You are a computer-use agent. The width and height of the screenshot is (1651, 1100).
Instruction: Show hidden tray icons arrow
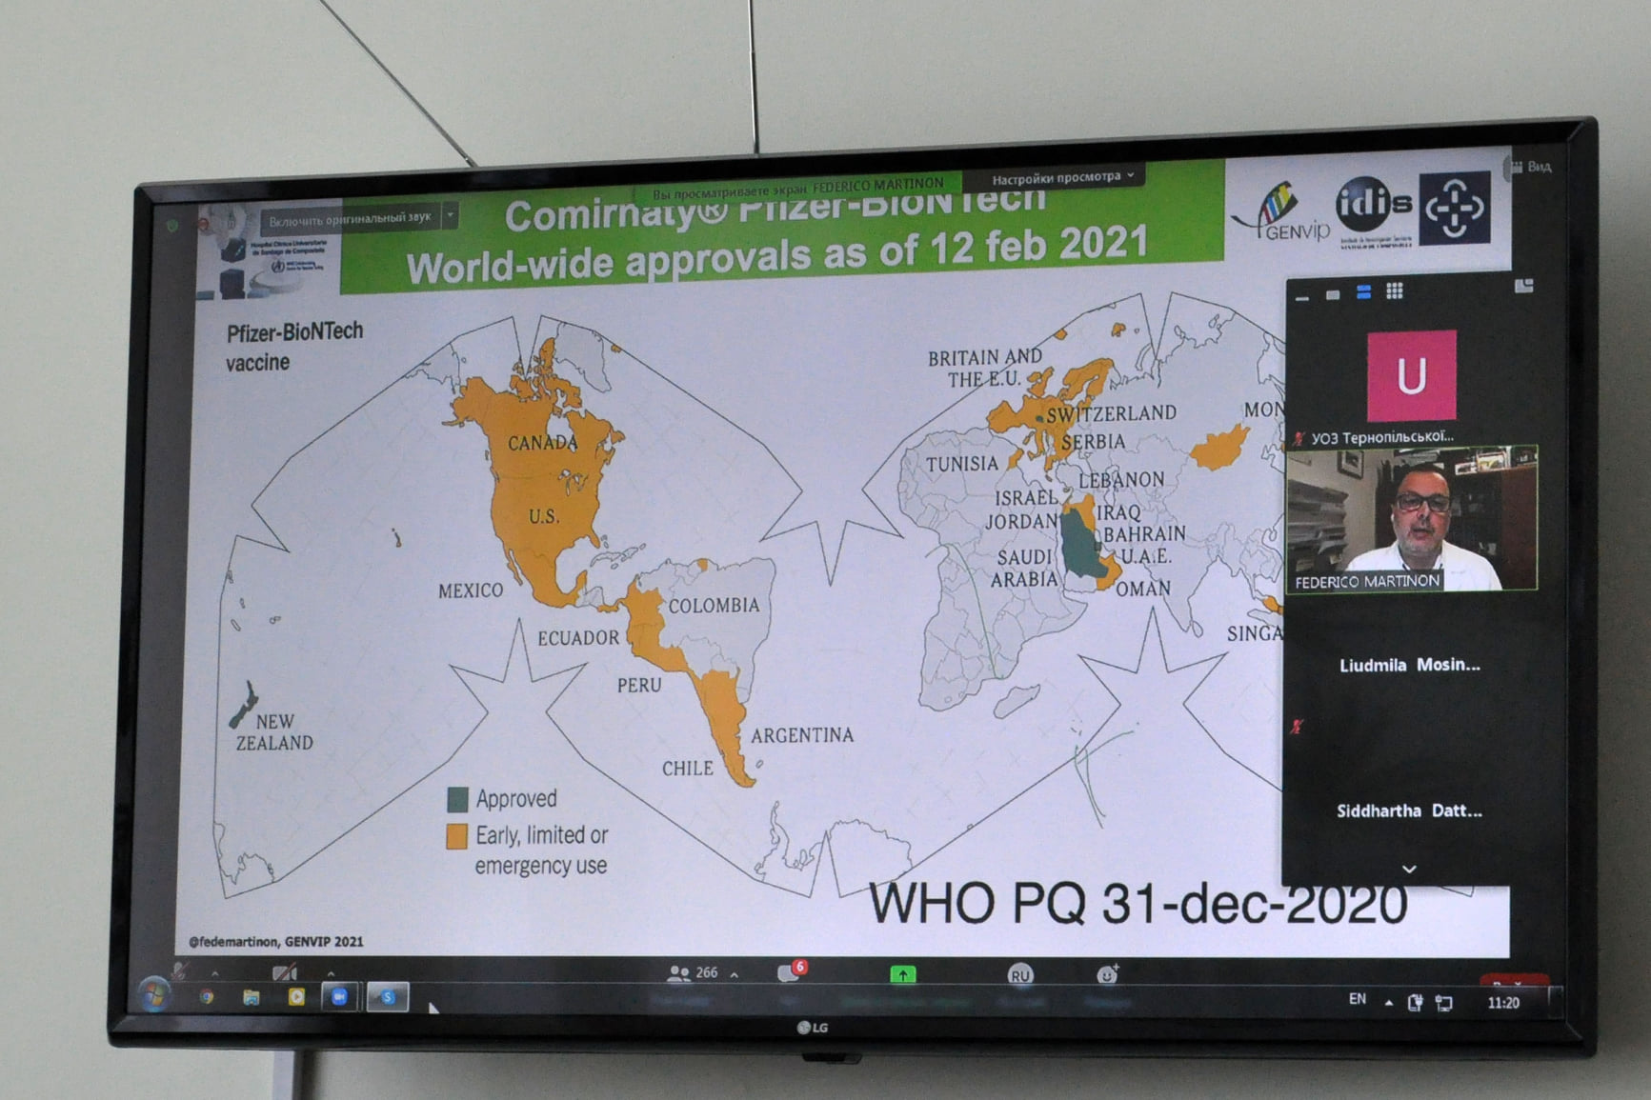[x=1389, y=1002]
